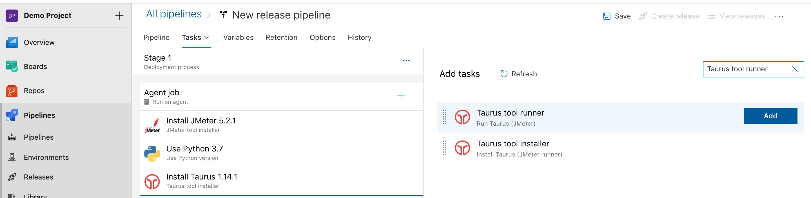Open Stage 1 more options ellipsis
Screen dimensions: 811x198
[x=406, y=61]
